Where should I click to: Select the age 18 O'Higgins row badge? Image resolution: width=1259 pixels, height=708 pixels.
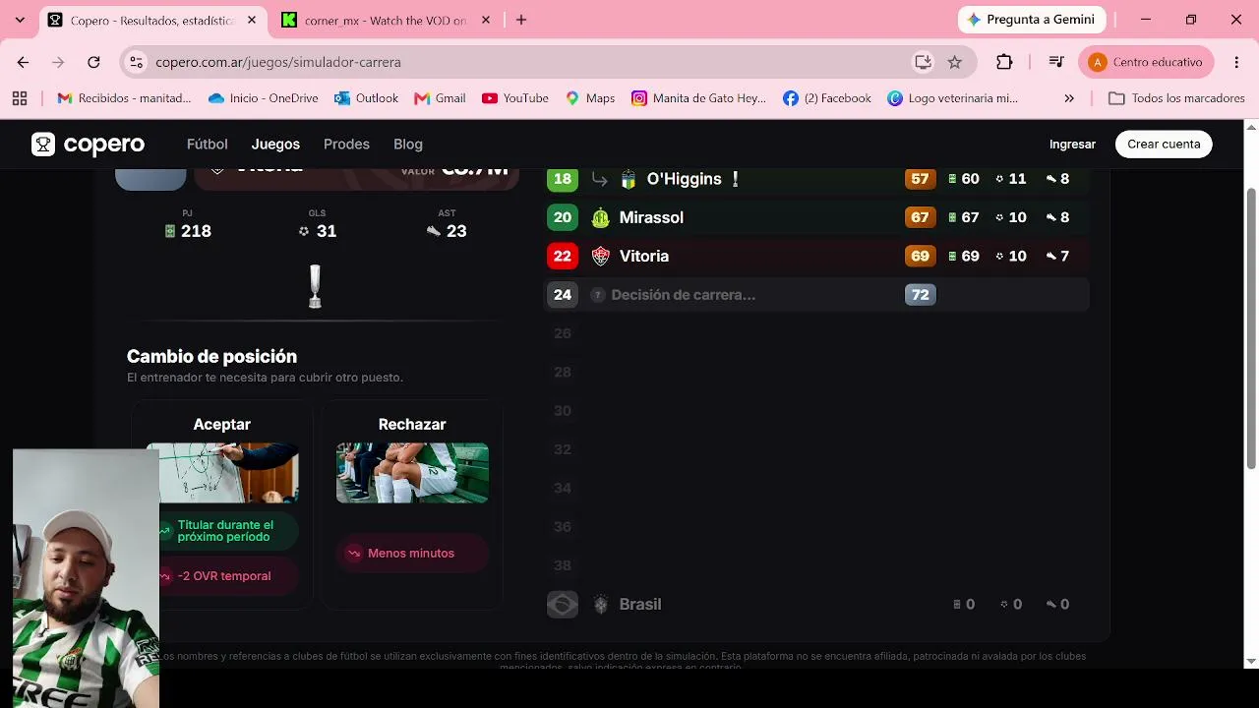[x=563, y=179]
